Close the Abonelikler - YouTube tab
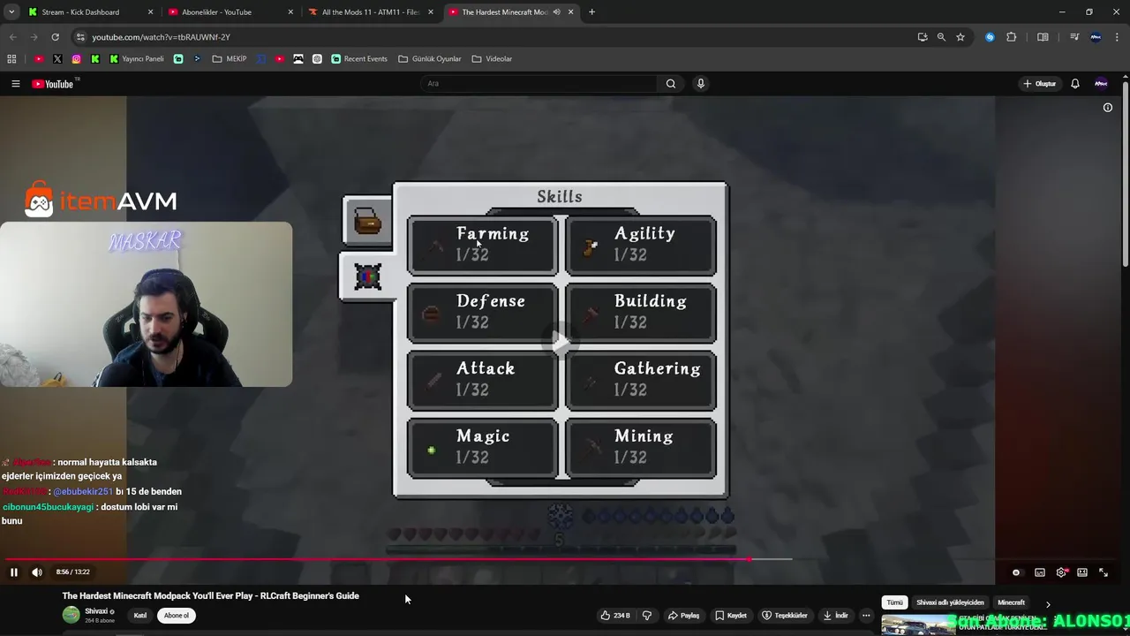1130x636 pixels. pos(290,12)
